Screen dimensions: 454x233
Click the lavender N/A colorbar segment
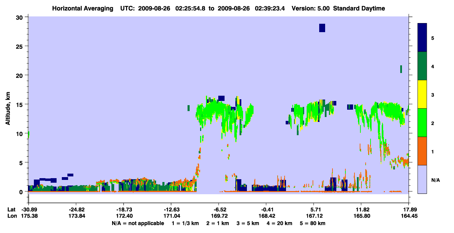tap(422, 179)
